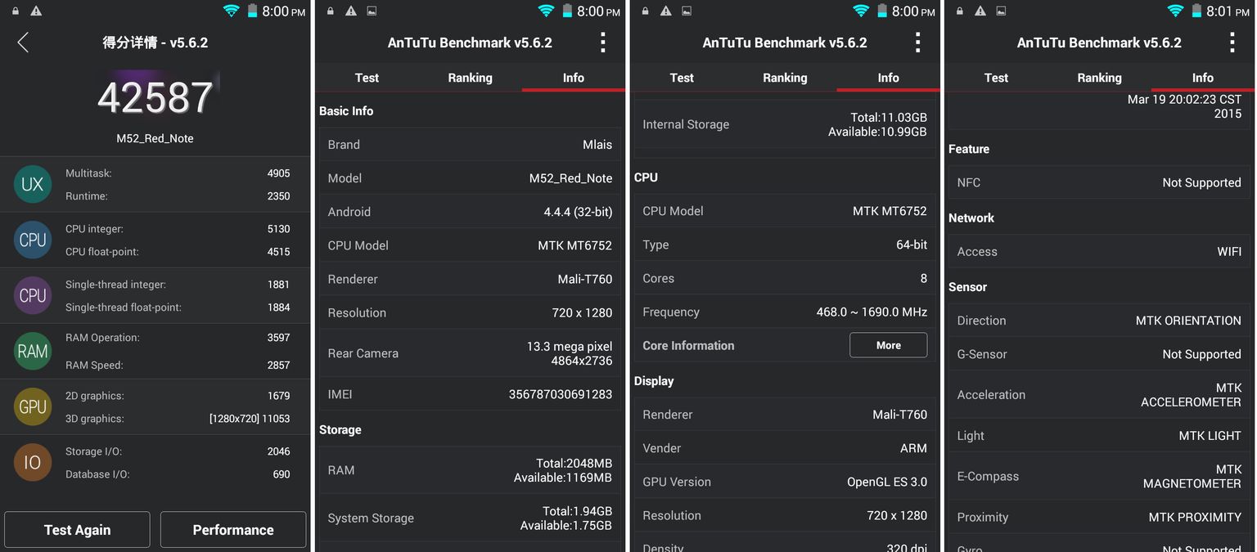Expand Core Information with More button
The image size is (1257, 552).
[x=889, y=345]
